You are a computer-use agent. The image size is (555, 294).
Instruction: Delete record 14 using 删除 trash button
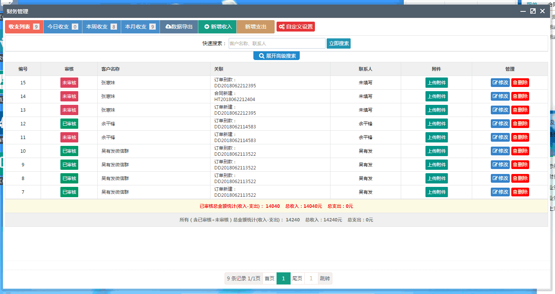point(520,96)
